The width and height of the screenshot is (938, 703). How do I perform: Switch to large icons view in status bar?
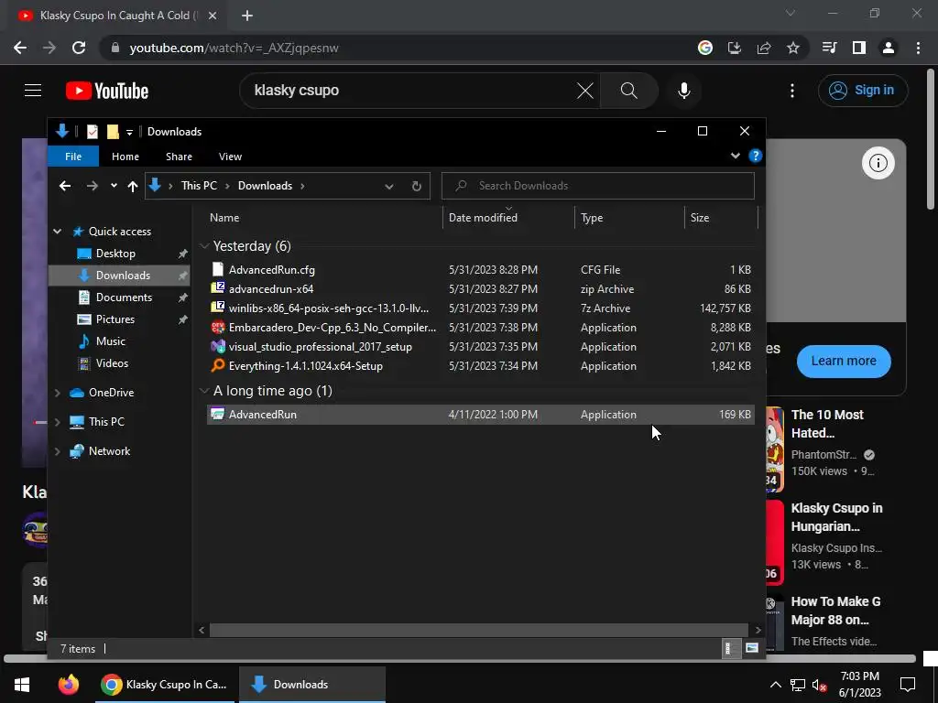tap(752, 649)
